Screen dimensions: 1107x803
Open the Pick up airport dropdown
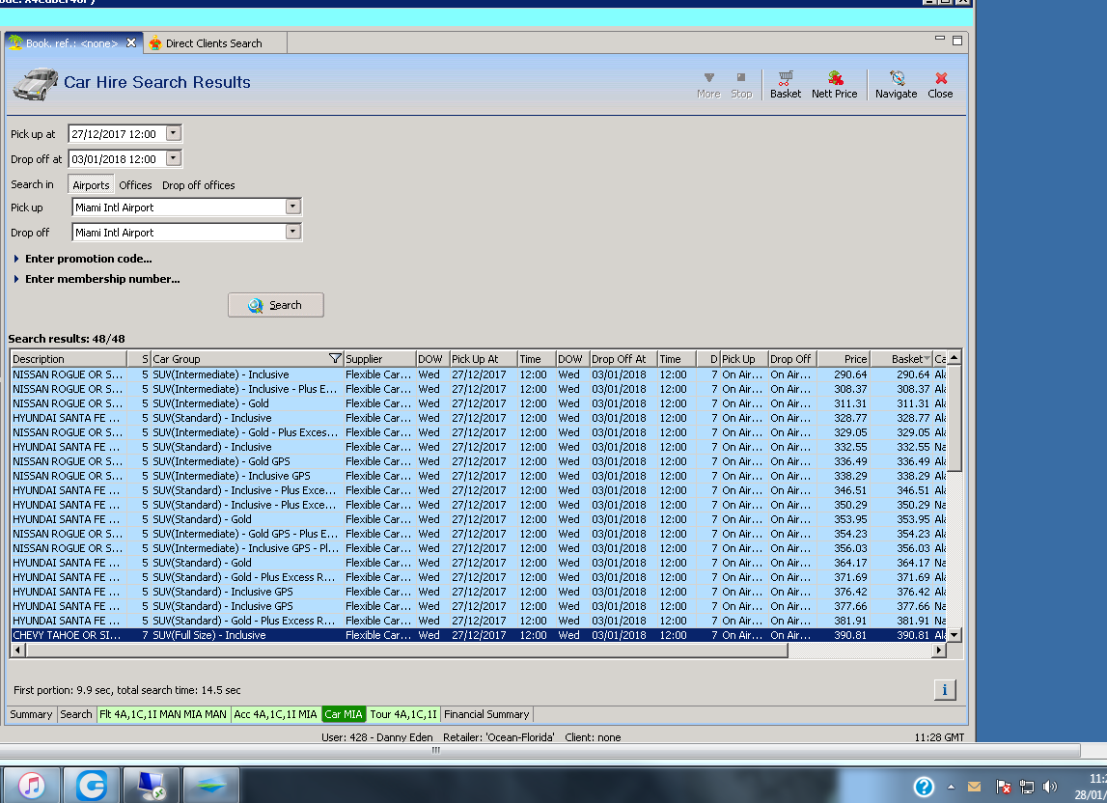coord(293,208)
